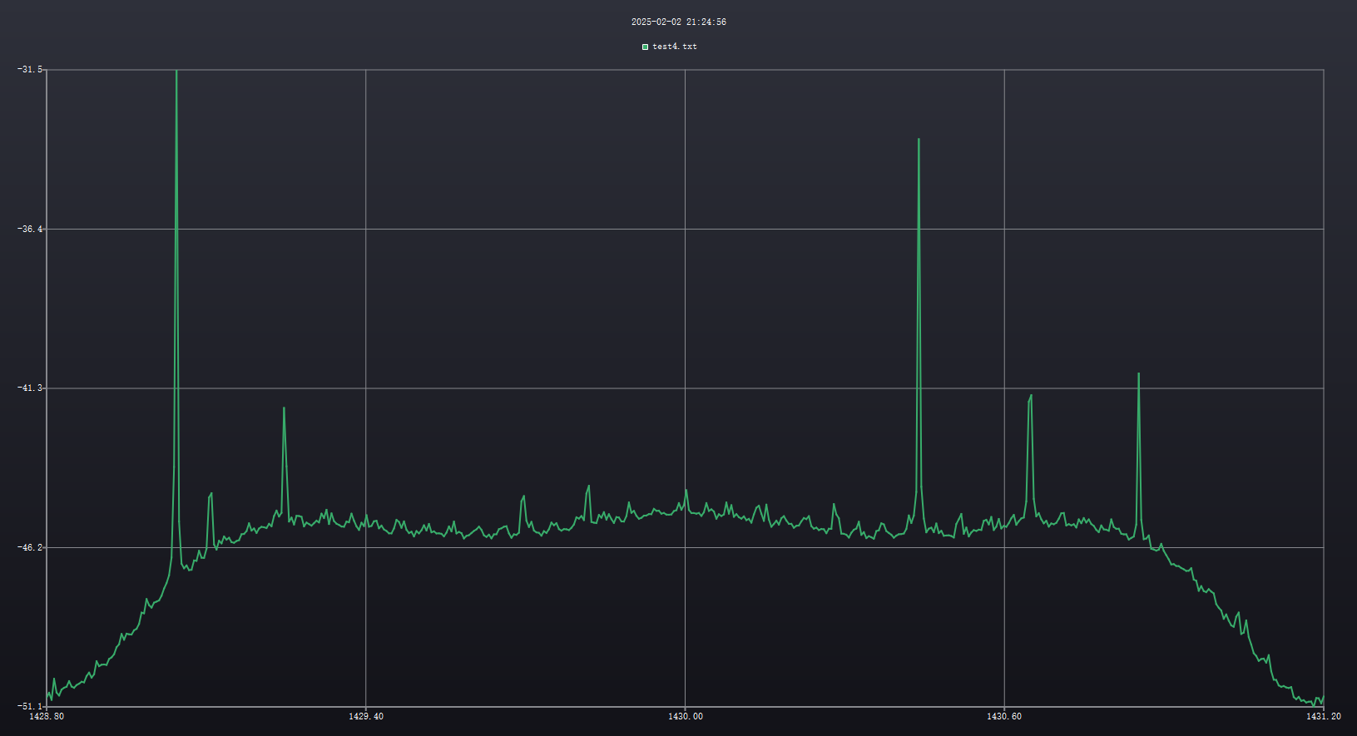Viewport: 1357px width, 736px height.
Task: Click the peak just right of 1430.60 gridline
Action: (x=1031, y=396)
